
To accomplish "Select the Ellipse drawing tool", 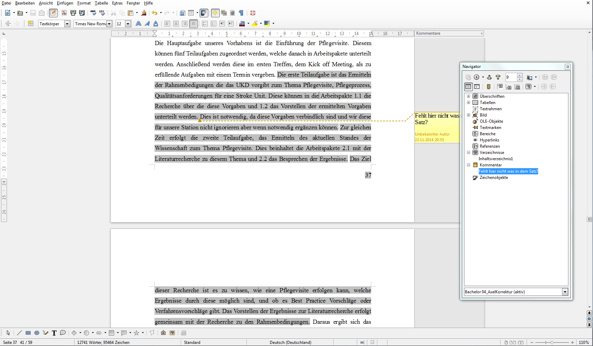I will 37,333.
